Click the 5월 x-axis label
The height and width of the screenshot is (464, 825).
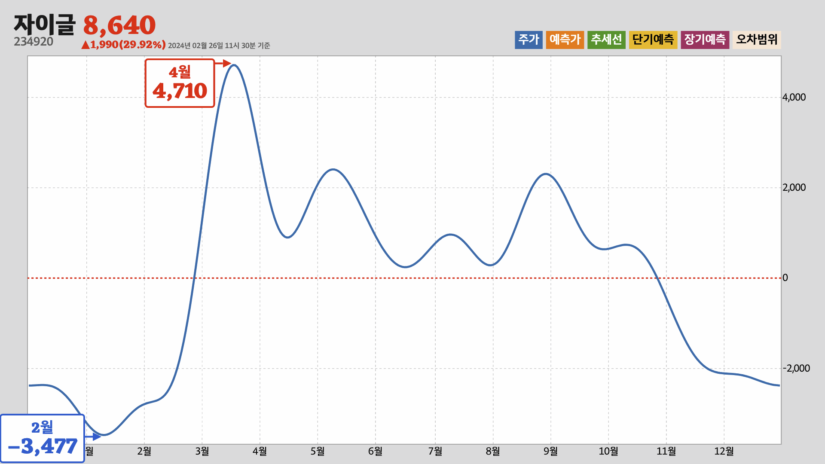[318, 451]
